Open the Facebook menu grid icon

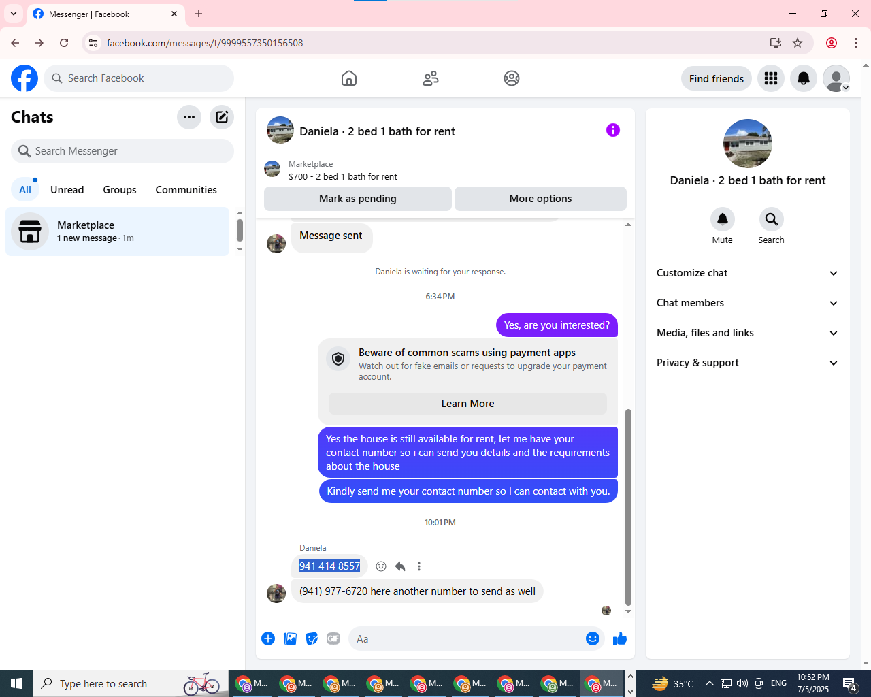771,78
